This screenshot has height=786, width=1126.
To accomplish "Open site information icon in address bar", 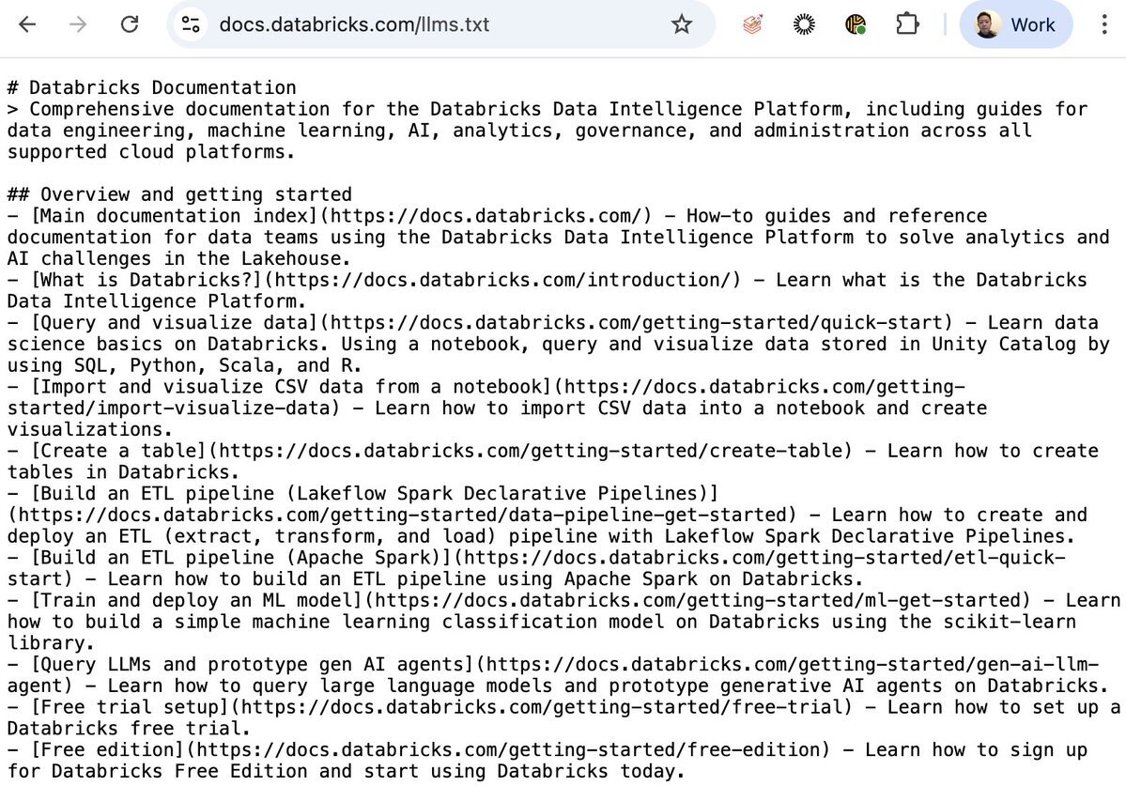I will (x=191, y=24).
